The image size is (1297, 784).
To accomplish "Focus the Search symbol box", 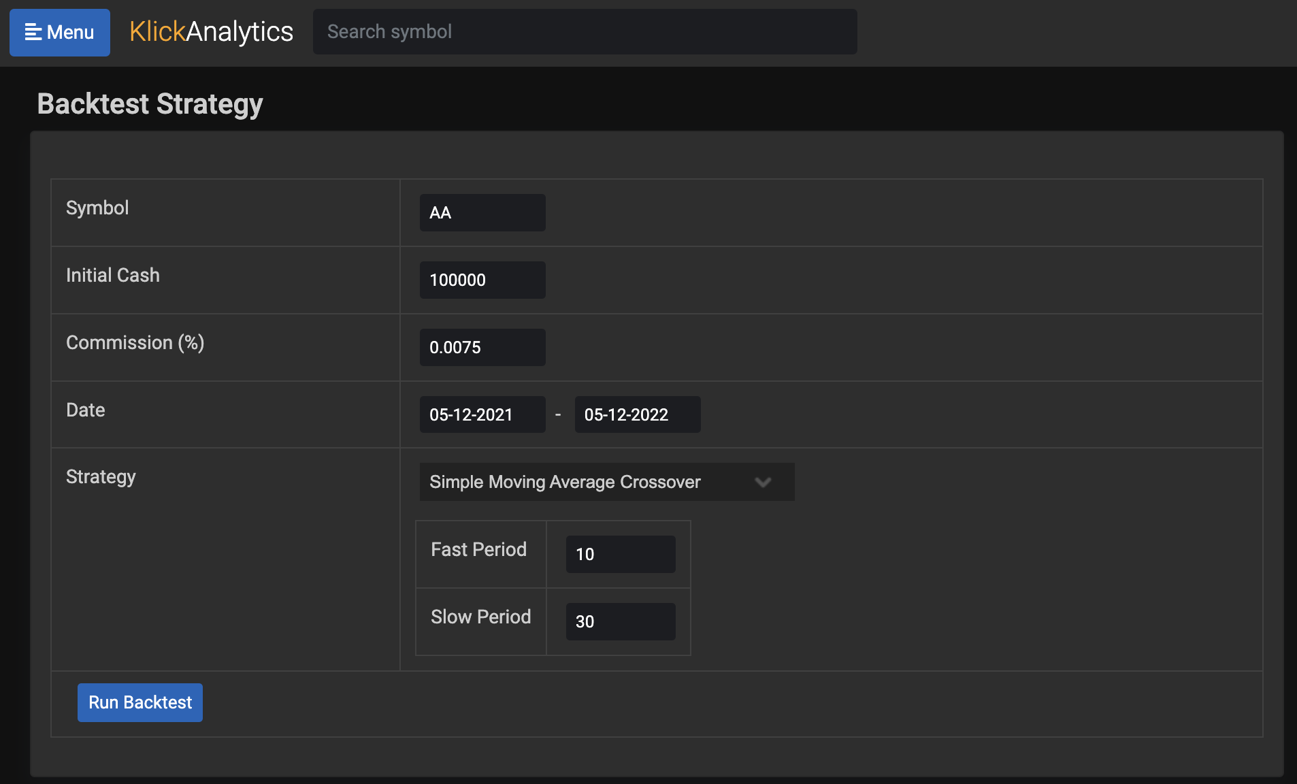I will (x=584, y=32).
